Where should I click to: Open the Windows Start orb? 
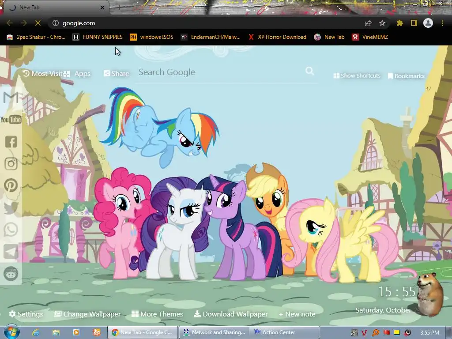click(x=11, y=332)
